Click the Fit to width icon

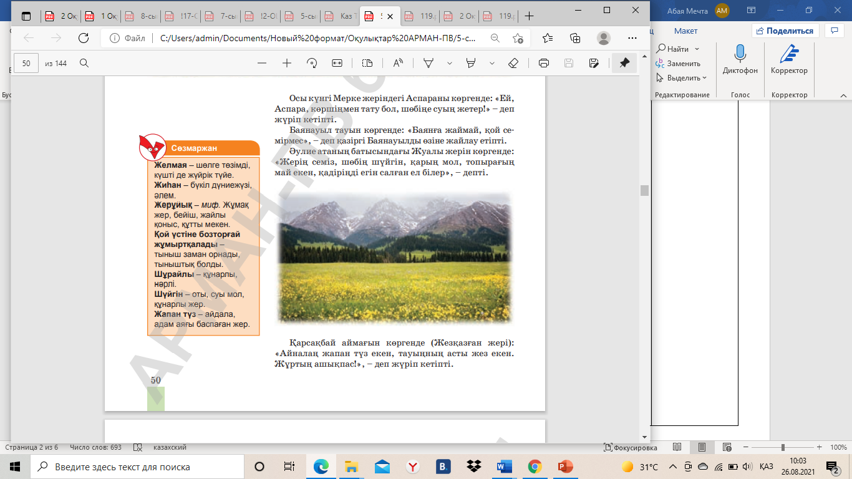click(x=337, y=63)
